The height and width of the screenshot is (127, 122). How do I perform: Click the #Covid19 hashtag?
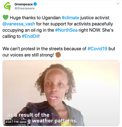(97, 49)
